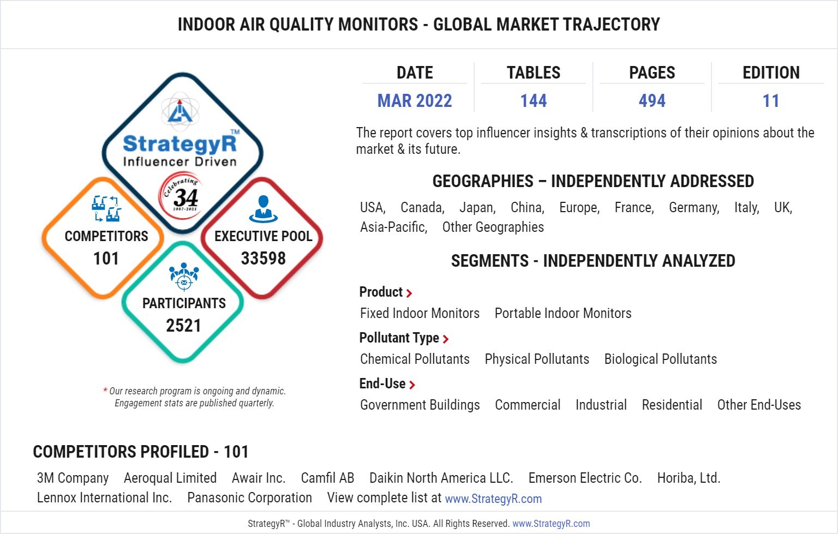
Task: Click the Europe geography entry
Action: (x=579, y=208)
